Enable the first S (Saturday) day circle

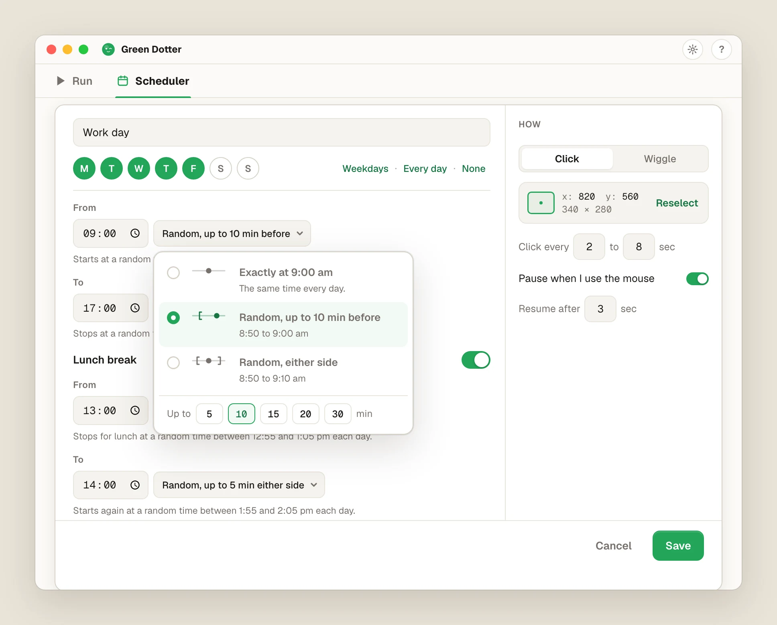click(x=221, y=168)
